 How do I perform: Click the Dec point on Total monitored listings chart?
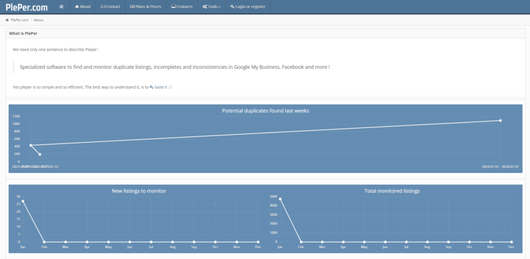[512, 242]
